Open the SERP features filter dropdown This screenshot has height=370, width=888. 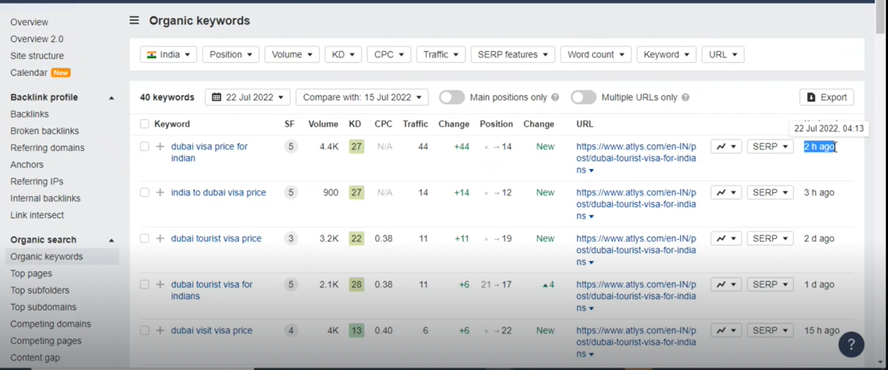(x=513, y=54)
